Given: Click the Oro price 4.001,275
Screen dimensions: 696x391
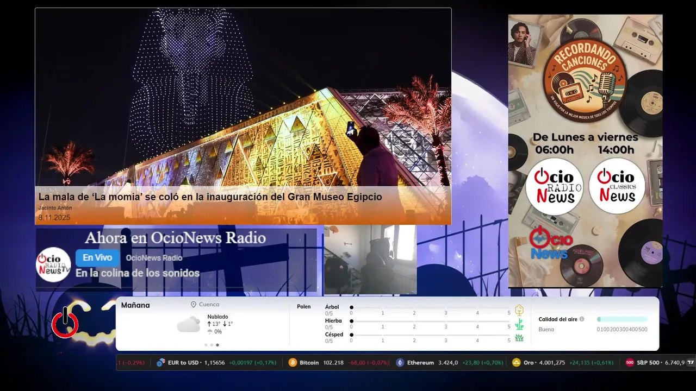Looking at the screenshot, I should pos(551,363).
